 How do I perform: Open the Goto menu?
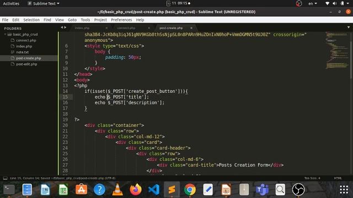(x=72, y=20)
